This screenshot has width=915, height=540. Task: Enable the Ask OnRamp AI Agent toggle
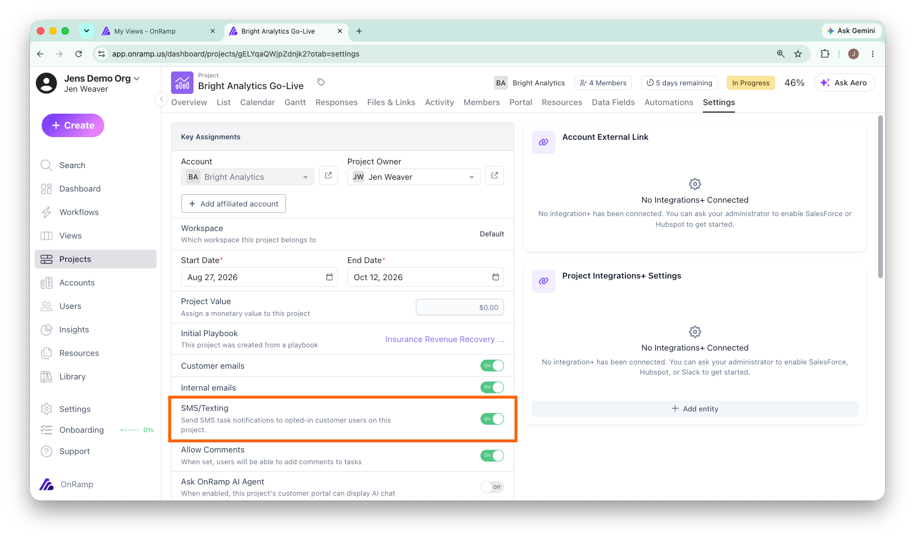point(492,487)
